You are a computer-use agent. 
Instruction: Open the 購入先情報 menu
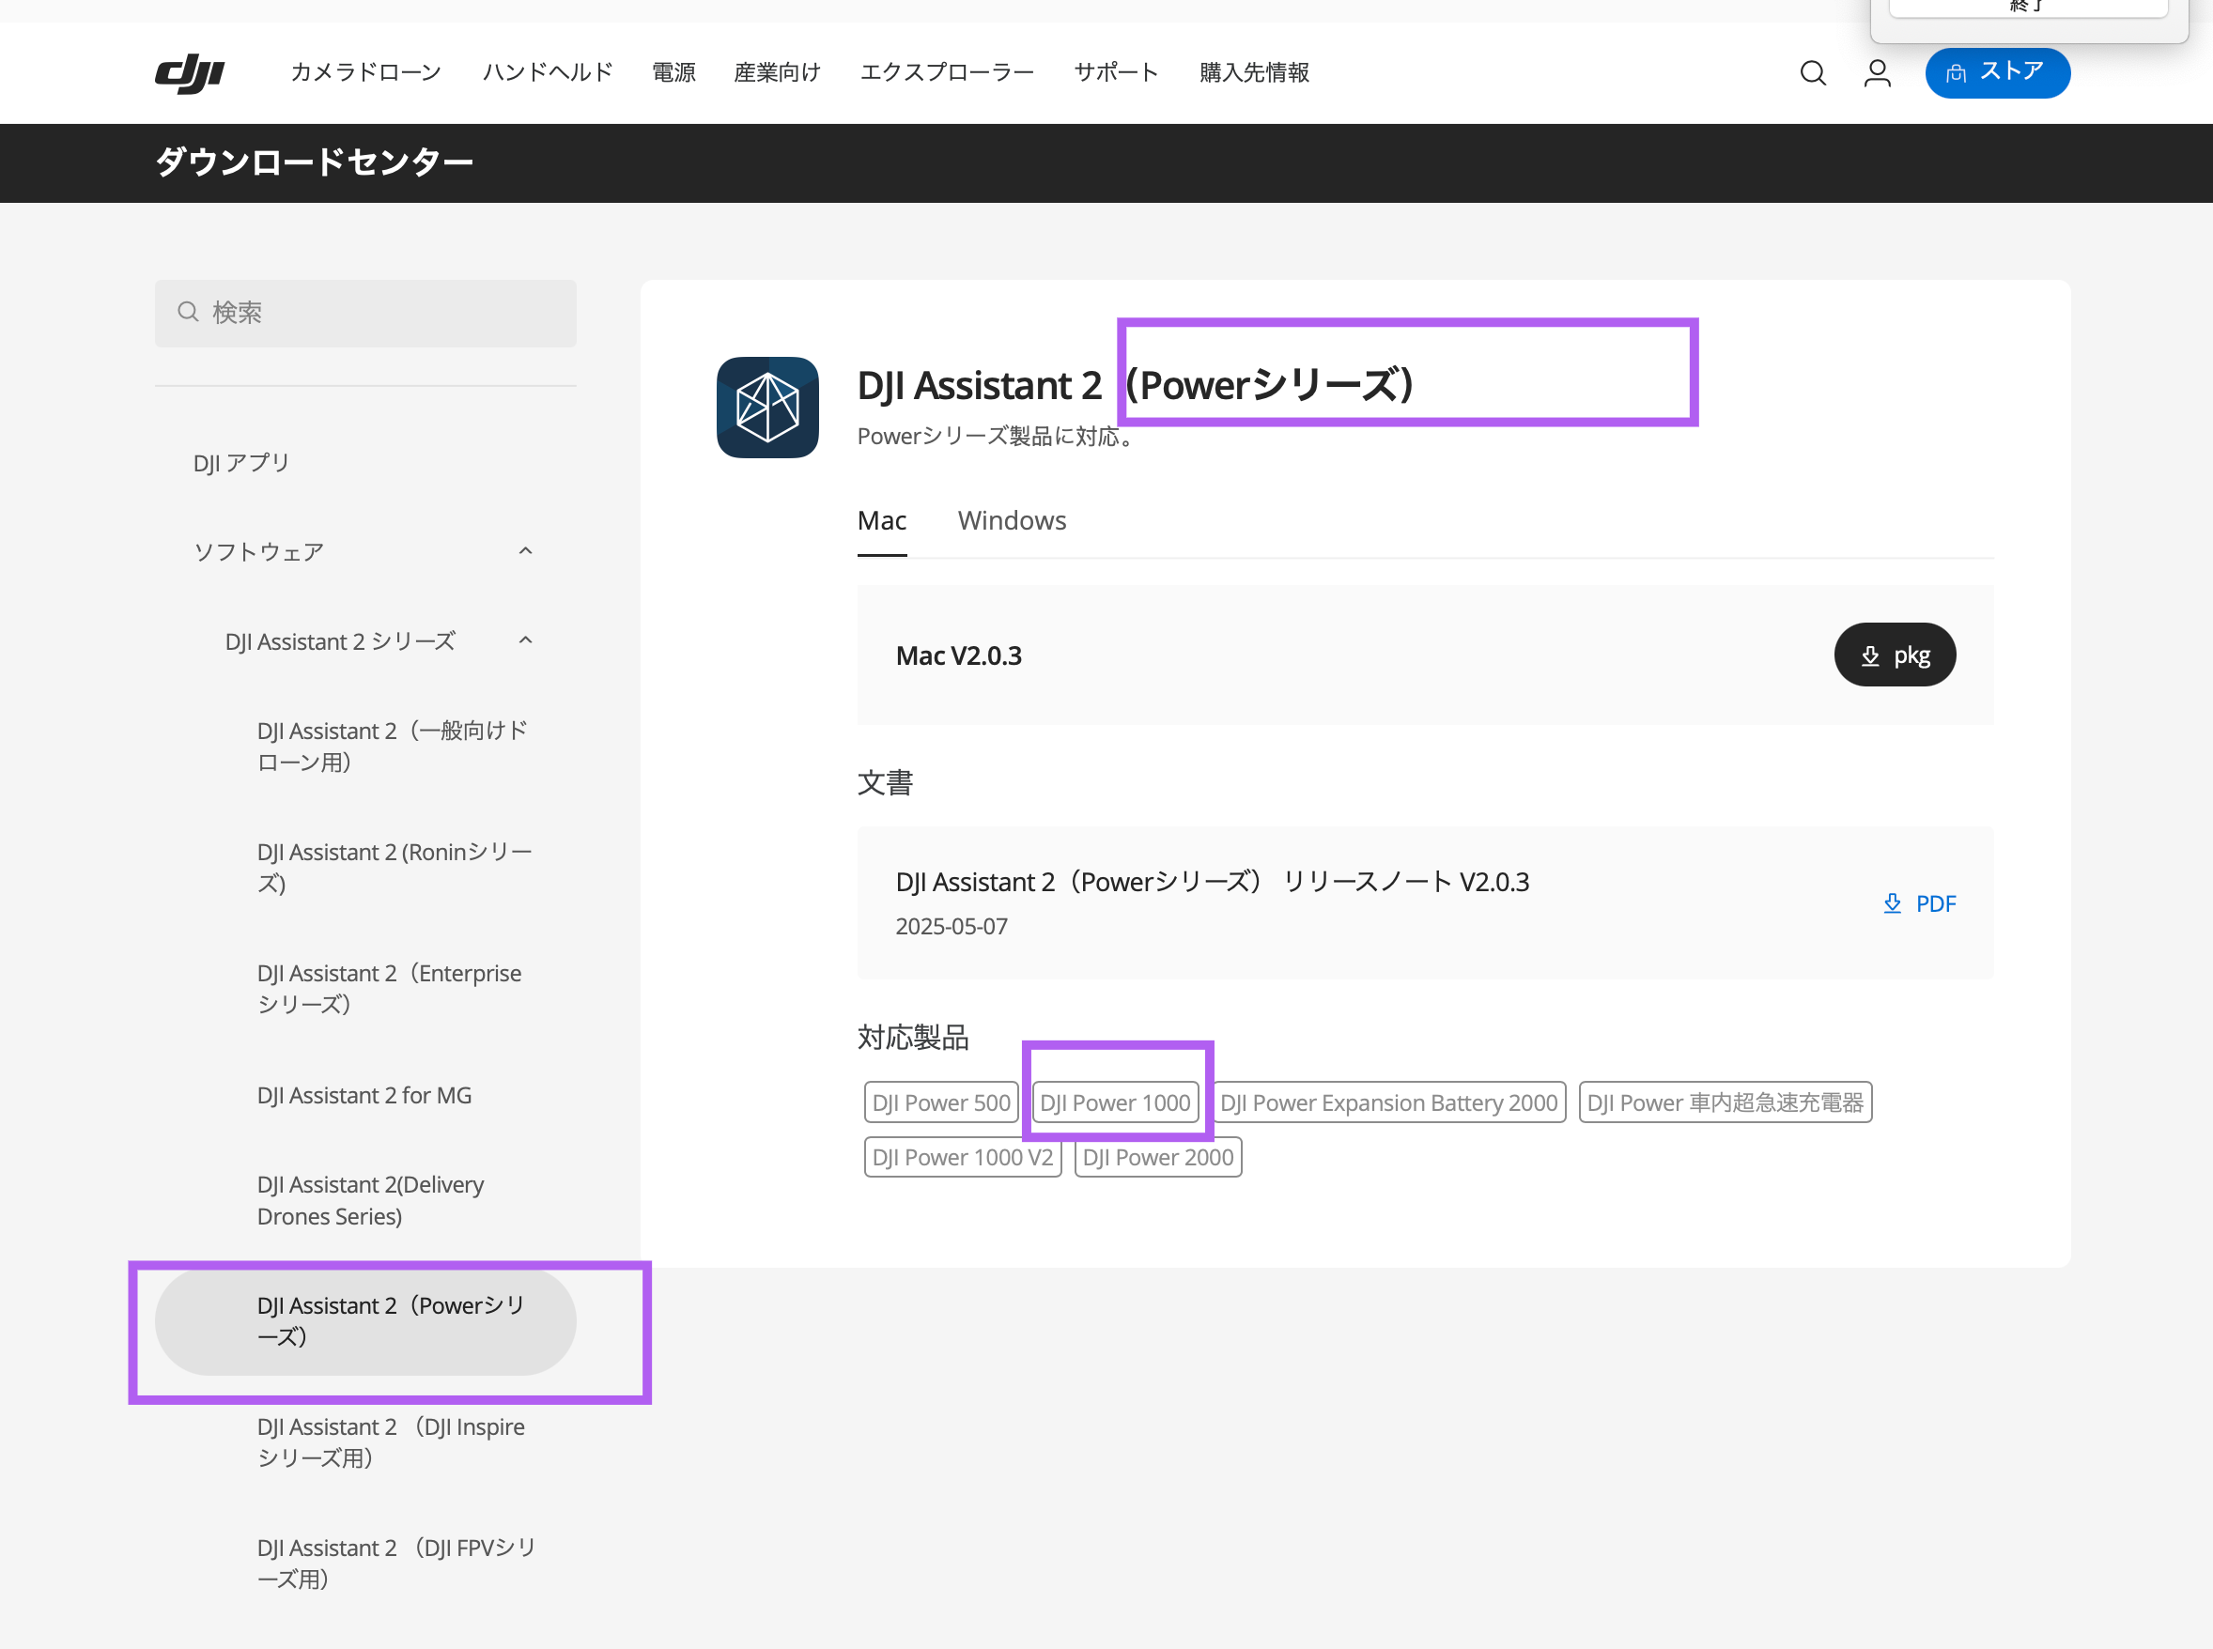point(1254,73)
